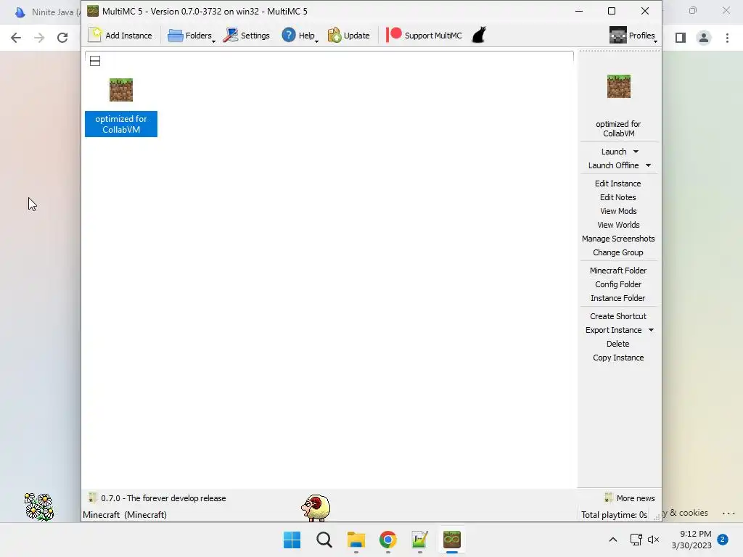
Task: Click the black cat icon
Action: [x=479, y=35]
